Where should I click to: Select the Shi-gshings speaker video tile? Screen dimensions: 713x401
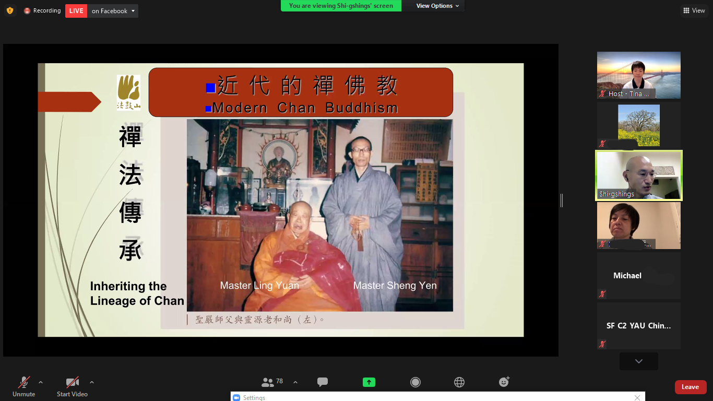[639, 175]
